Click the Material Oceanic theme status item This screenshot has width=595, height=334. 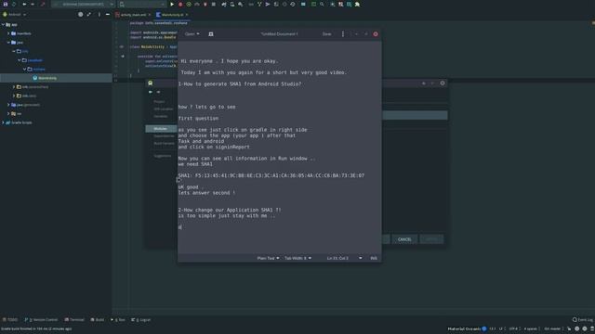coord(467,328)
